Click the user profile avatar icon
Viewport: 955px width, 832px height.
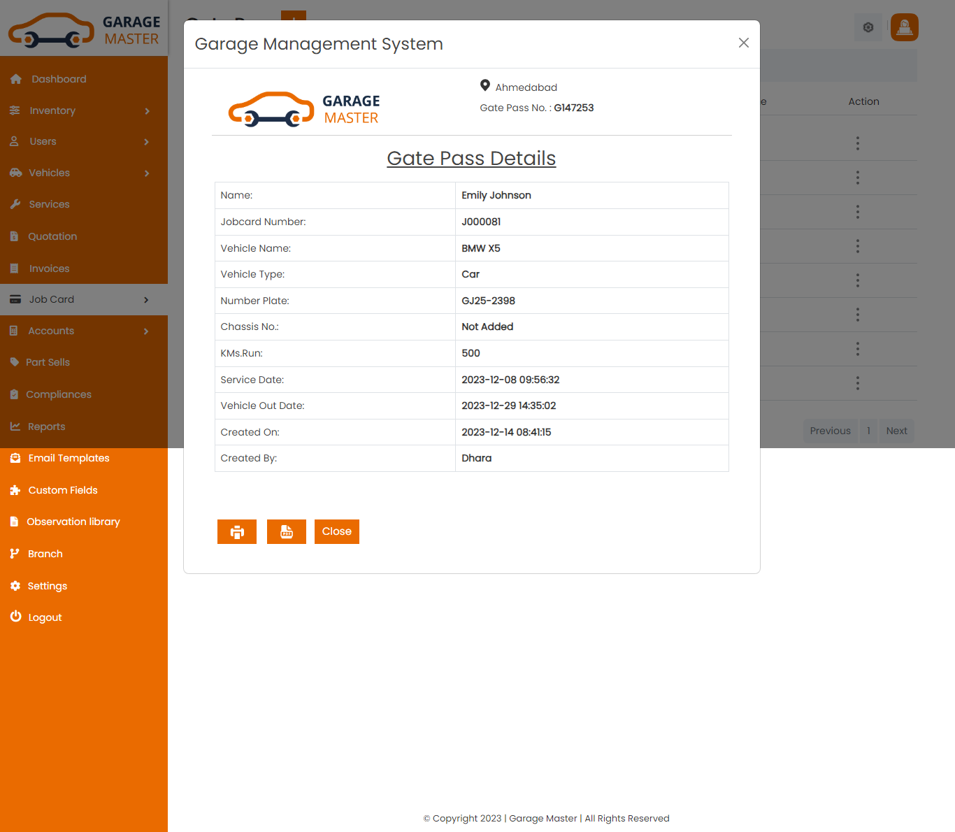point(904,27)
